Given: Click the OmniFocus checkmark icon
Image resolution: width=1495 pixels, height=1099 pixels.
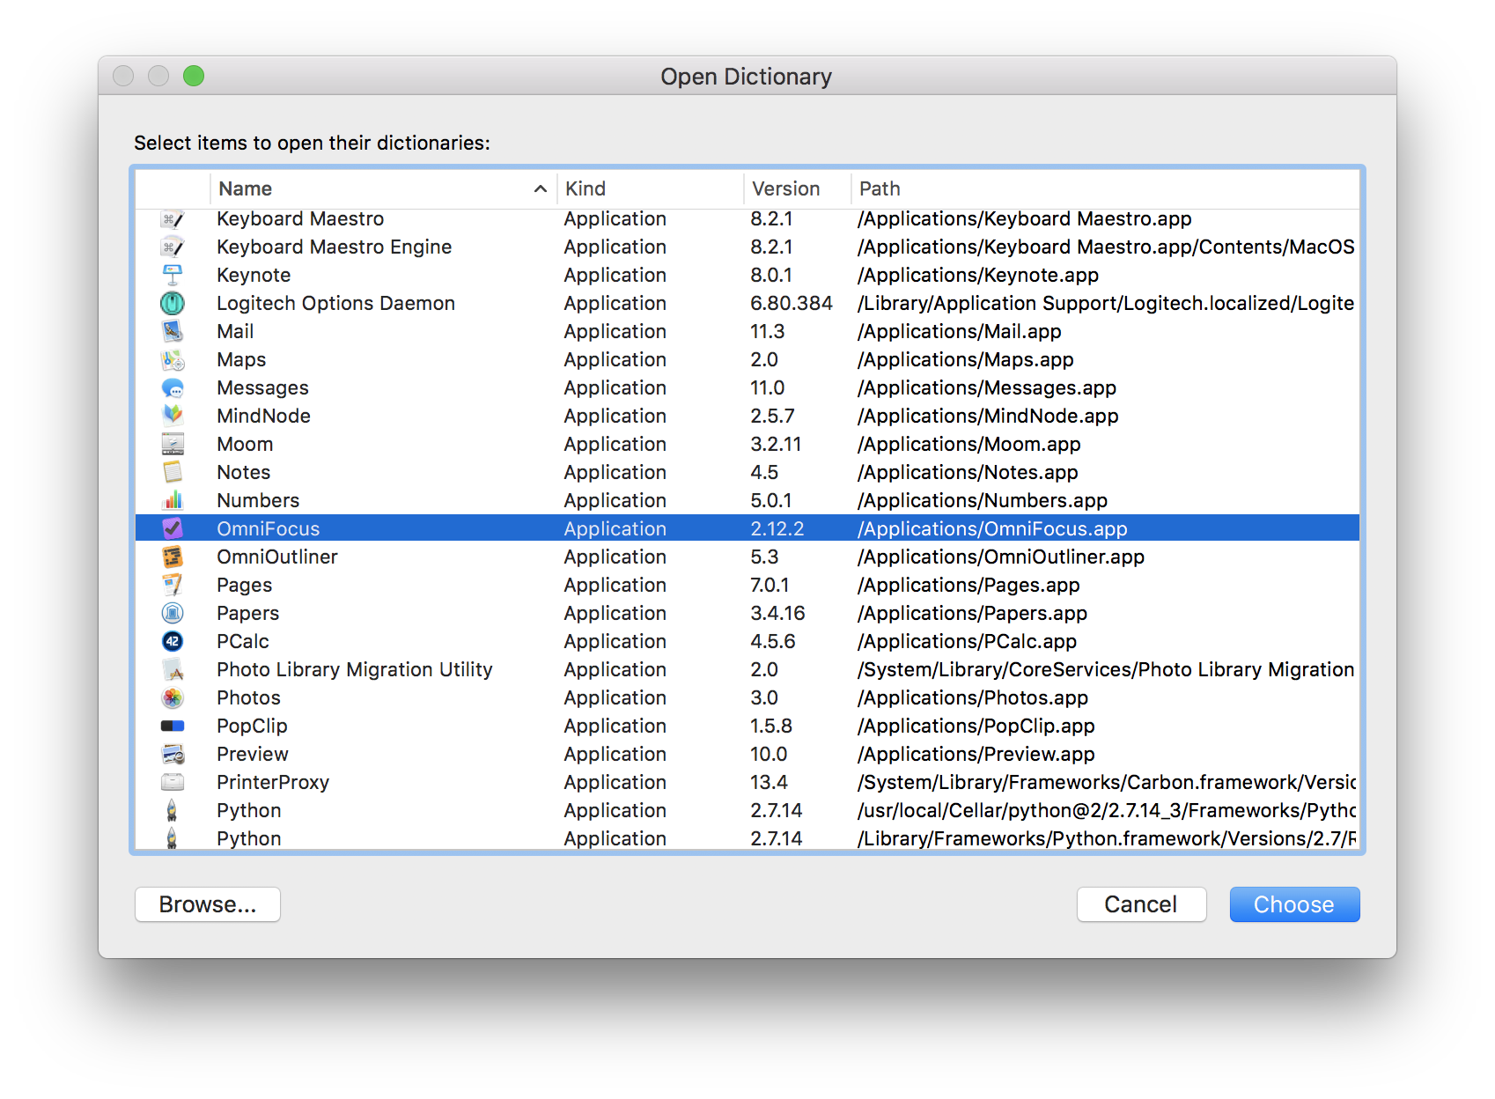Looking at the screenshot, I should 173,529.
